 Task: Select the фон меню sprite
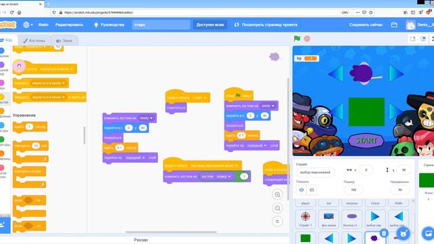tap(328, 219)
